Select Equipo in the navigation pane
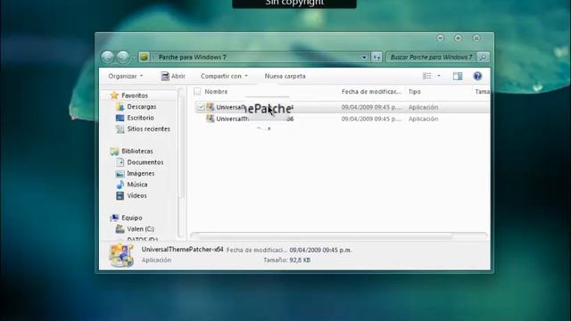This screenshot has height=321, width=571. (132, 218)
